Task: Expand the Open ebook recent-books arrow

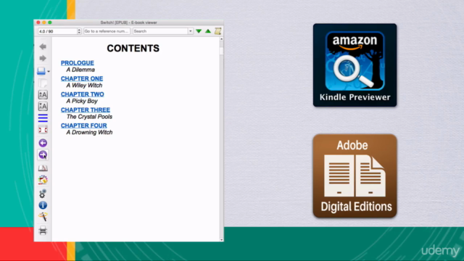Action: 49,71
